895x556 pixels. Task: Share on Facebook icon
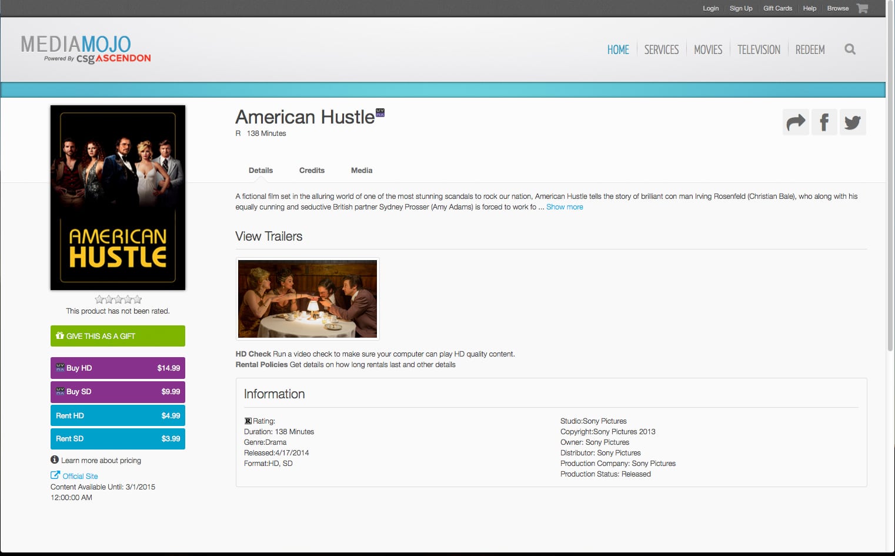[824, 122]
